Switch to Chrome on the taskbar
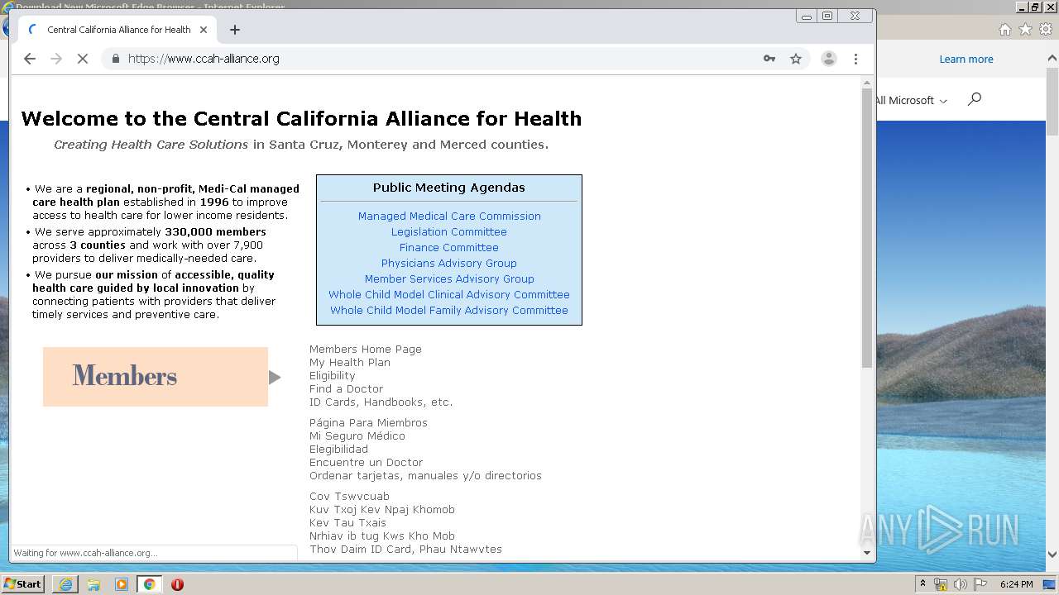Image resolution: width=1059 pixels, height=595 pixels. coord(150,584)
